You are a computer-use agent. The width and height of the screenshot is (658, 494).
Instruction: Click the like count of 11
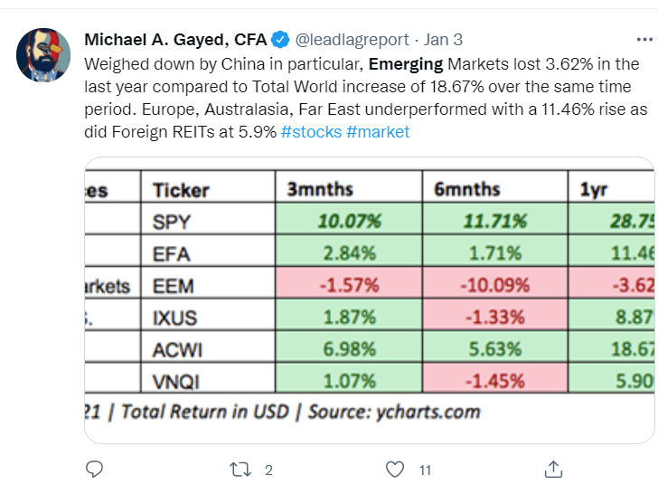[425, 470]
